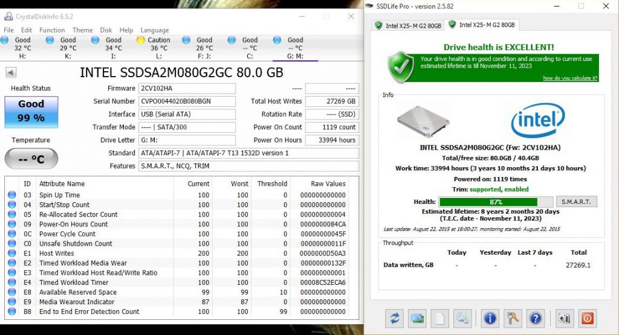Click the Total data written value 27269.1

tap(578, 265)
